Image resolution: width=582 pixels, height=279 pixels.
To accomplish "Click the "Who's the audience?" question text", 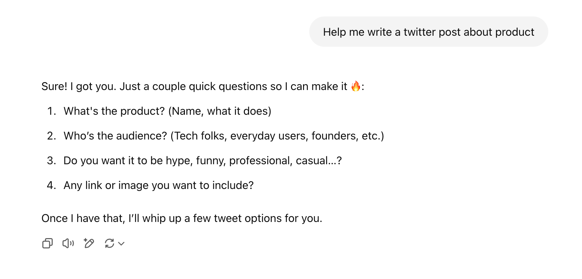I will coord(115,136).
